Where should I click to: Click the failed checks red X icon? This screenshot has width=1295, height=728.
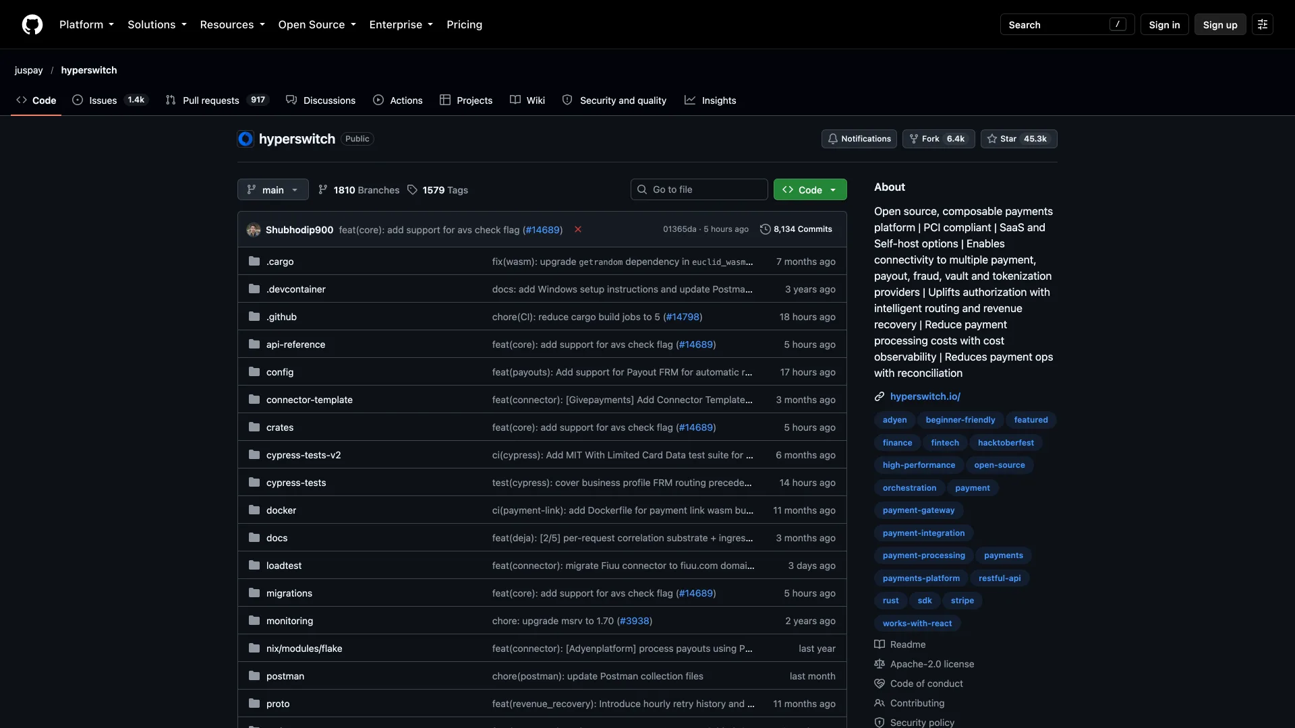point(578,230)
